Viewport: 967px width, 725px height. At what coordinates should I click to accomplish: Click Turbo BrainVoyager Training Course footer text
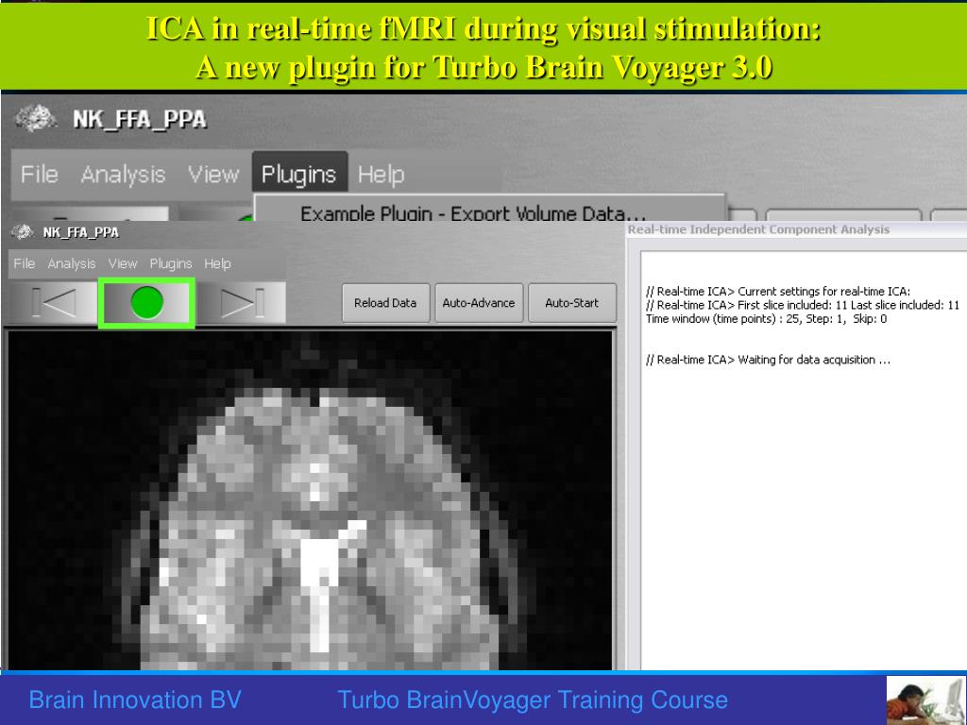pyautogui.click(x=533, y=700)
